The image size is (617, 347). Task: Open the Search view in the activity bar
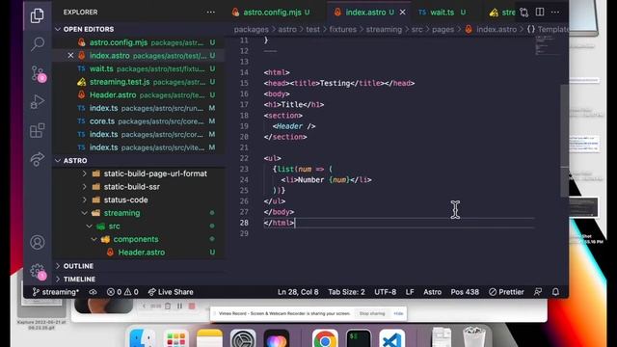click(x=37, y=43)
